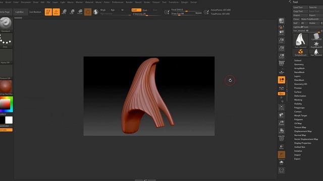Toggle Line Fill PolyF display
The height and width of the screenshot is (181, 323).
tap(282, 139)
